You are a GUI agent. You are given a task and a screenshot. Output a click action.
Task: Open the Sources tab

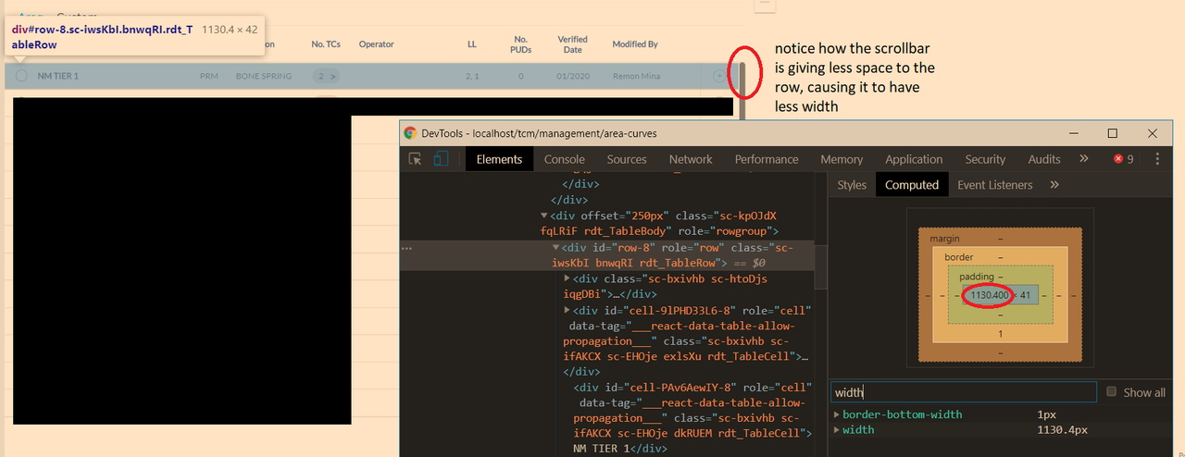[627, 159]
